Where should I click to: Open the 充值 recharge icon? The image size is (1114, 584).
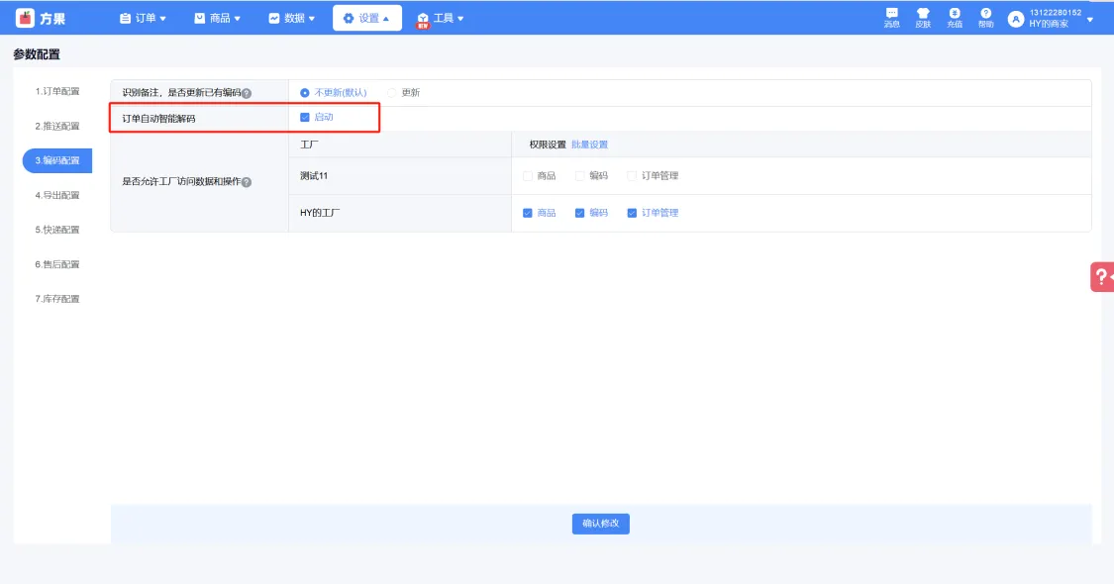coord(955,14)
